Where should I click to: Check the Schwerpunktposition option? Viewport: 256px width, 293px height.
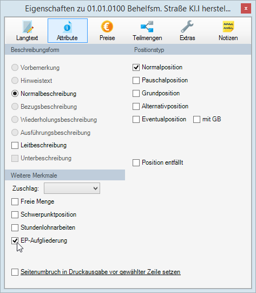click(15, 214)
